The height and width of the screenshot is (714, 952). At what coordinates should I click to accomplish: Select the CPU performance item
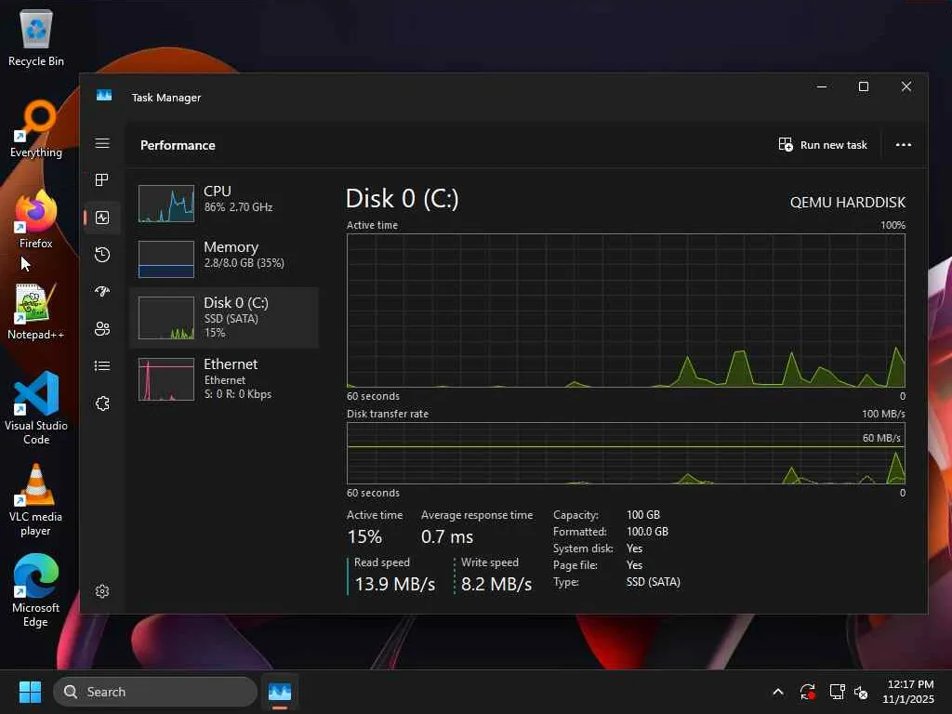tap(224, 204)
